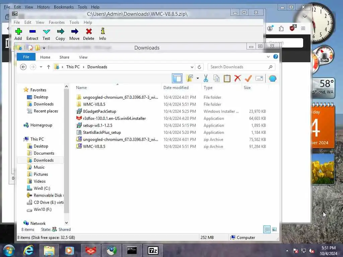
Task: Go up one folder level in Explorer
Action: tap(49, 67)
